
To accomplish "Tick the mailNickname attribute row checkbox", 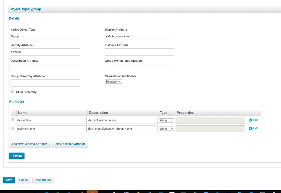I will pyautogui.click(x=13, y=128).
